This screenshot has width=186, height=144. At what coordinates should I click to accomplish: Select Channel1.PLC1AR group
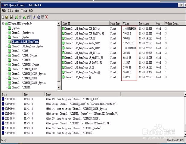point(20,51)
